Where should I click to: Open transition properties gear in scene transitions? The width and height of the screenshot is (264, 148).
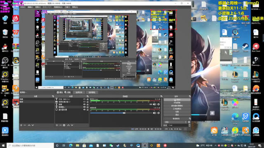[189, 122]
